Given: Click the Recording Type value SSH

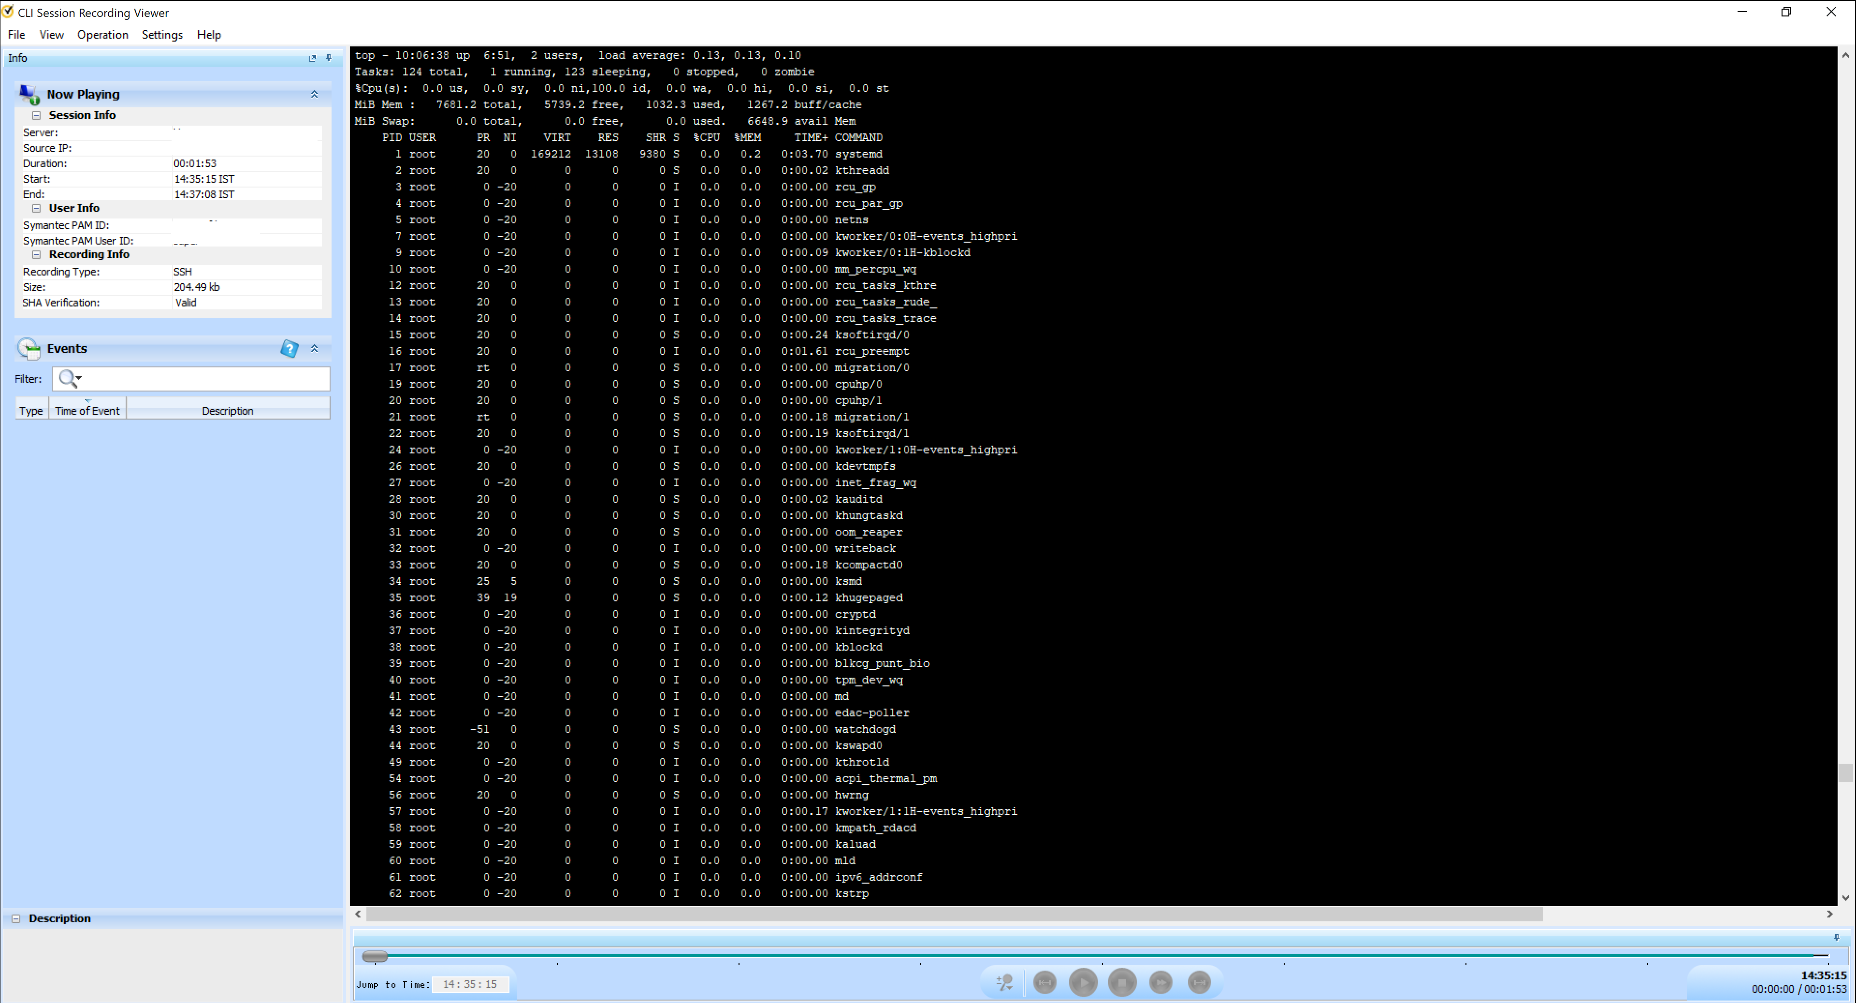Looking at the screenshot, I should point(182,272).
